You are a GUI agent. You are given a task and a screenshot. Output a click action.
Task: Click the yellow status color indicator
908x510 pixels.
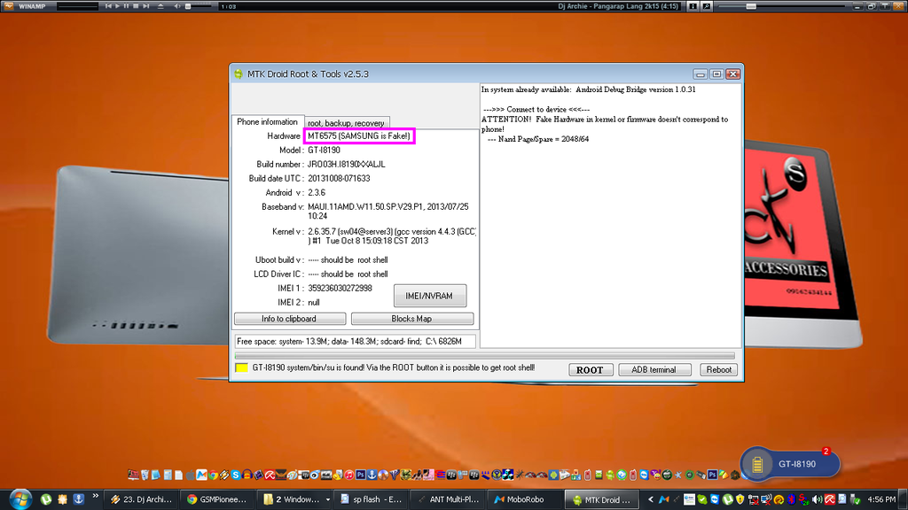coord(241,368)
